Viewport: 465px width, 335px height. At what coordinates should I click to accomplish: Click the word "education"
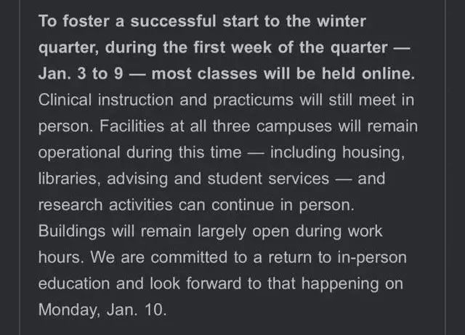click(x=76, y=283)
